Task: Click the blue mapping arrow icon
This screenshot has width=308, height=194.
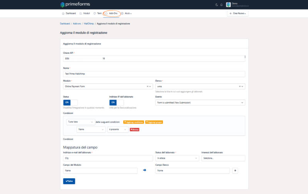Action: [x=145, y=170]
